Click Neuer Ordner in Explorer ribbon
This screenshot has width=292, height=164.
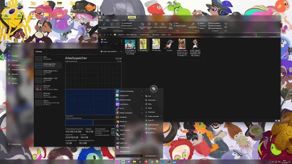click(x=170, y=26)
